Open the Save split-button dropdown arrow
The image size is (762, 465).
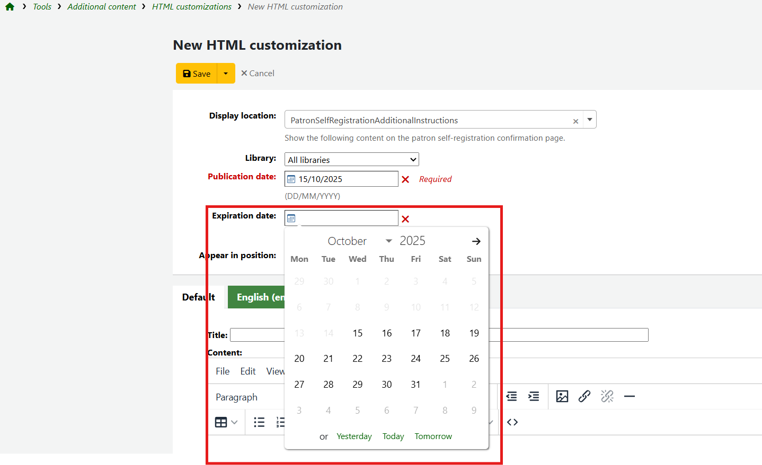[226, 74]
